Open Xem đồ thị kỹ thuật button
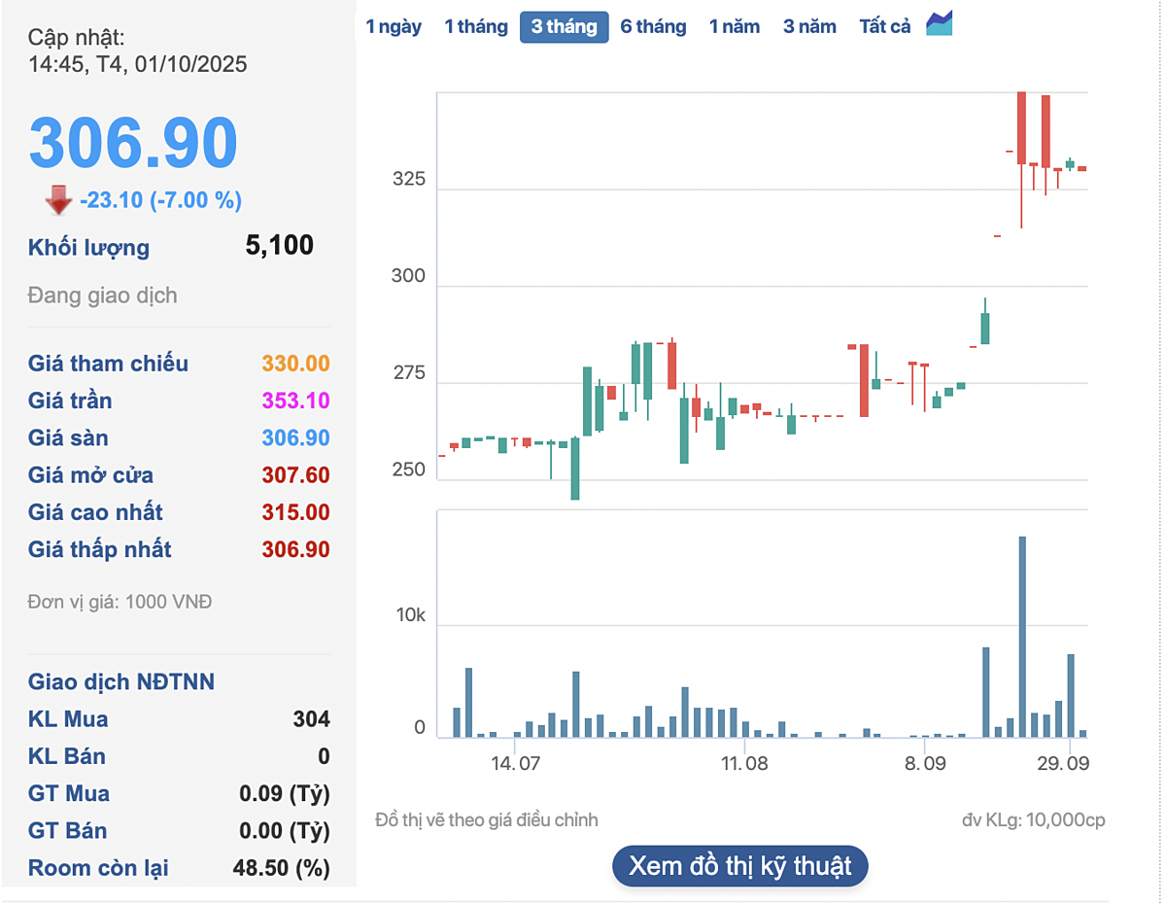Screen dimensions: 1166x905 [739, 865]
